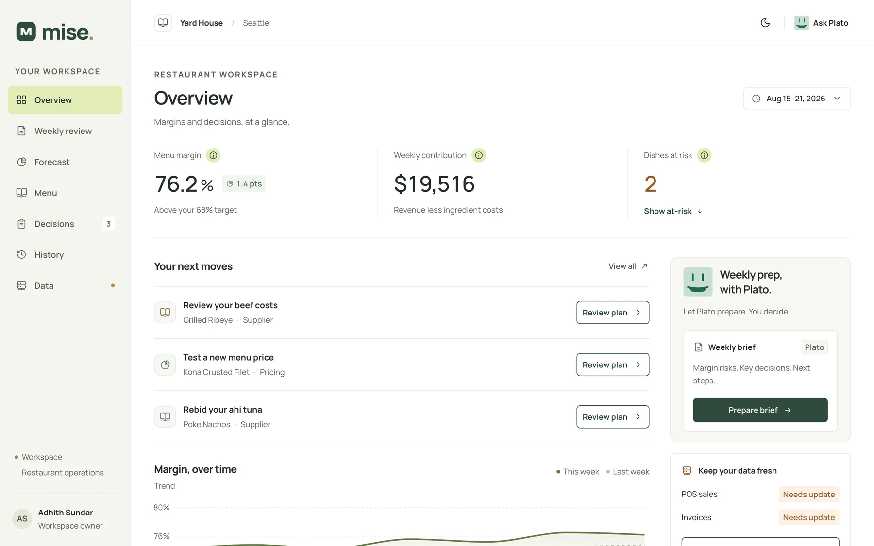The height and width of the screenshot is (546, 874).
Task: Click the $19,516 weekly contribution value
Action: (435, 184)
